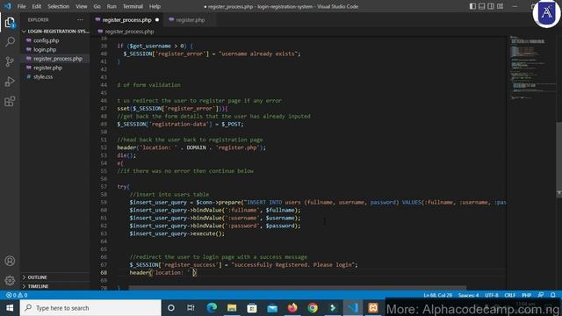Click the editor minimap
The image size is (562, 316).
point(530,68)
